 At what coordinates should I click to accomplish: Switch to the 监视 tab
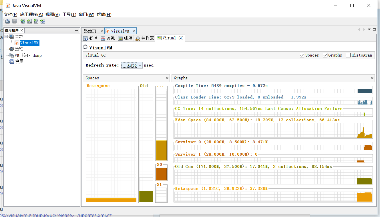108,38
